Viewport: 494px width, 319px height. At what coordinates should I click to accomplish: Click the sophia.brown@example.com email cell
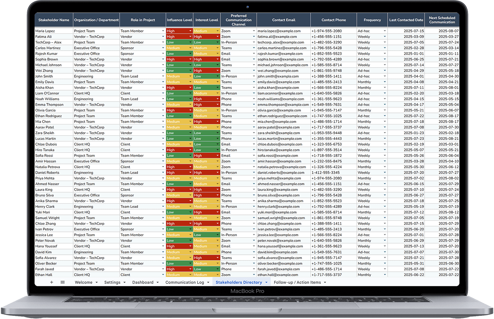281,59
